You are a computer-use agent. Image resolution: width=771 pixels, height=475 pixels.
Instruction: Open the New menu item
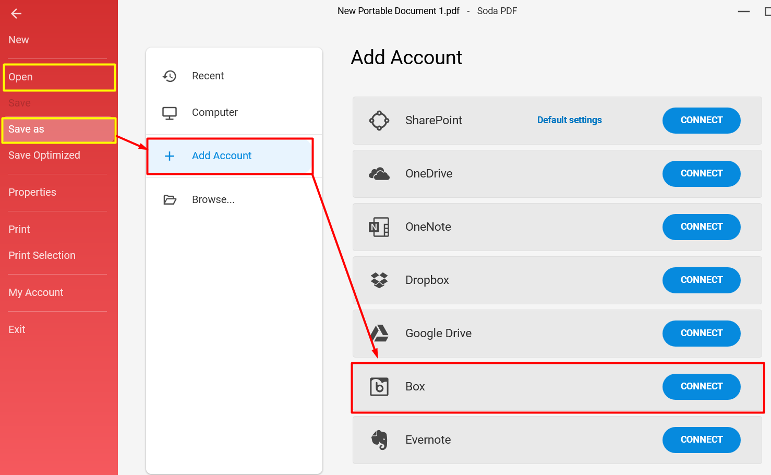coord(19,40)
